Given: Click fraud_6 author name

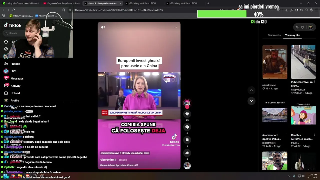Looking at the screenshot, I should coord(295,143).
